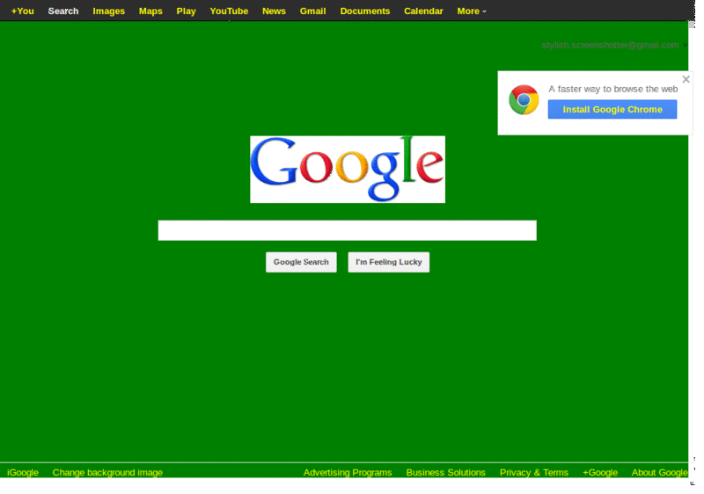Image resolution: width=704 pixels, height=494 pixels.
Task: Open Play from the top bar
Action: click(x=186, y=11)
